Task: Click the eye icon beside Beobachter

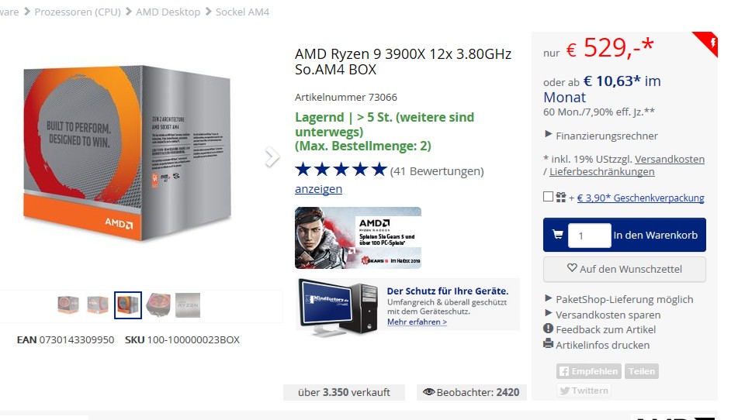Action: (428, 393)
